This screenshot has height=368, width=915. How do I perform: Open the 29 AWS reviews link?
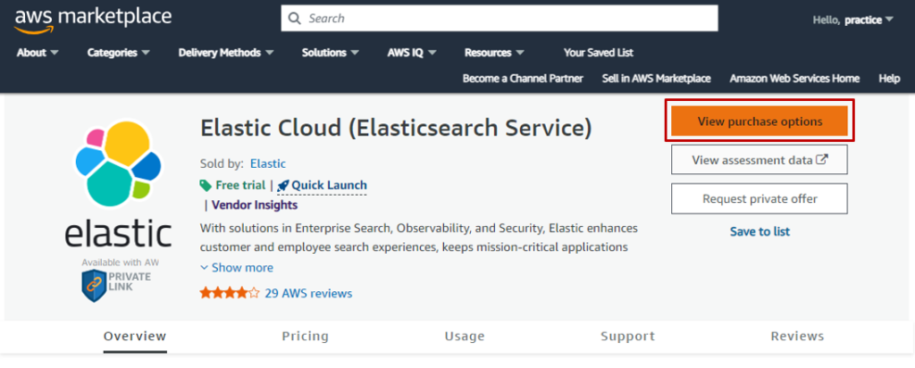point(308,293)
